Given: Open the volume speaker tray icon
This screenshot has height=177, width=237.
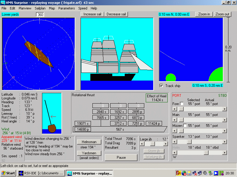Looking at the screenshot, I should 205,173.
